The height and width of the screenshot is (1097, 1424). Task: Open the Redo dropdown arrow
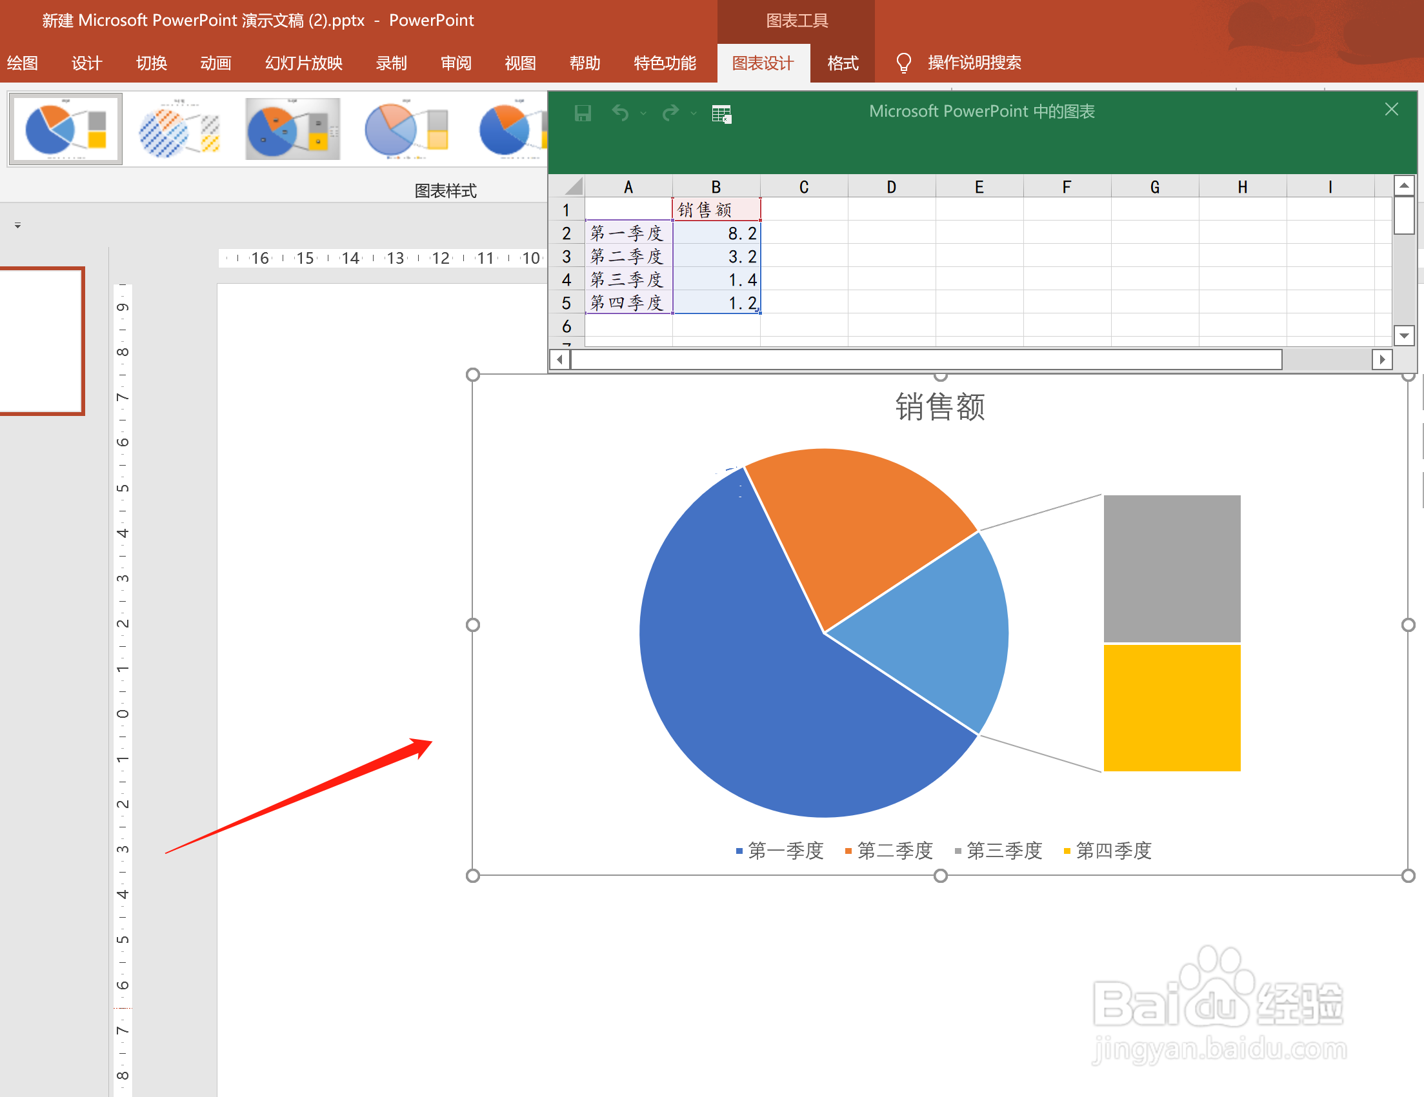[694, 114]
